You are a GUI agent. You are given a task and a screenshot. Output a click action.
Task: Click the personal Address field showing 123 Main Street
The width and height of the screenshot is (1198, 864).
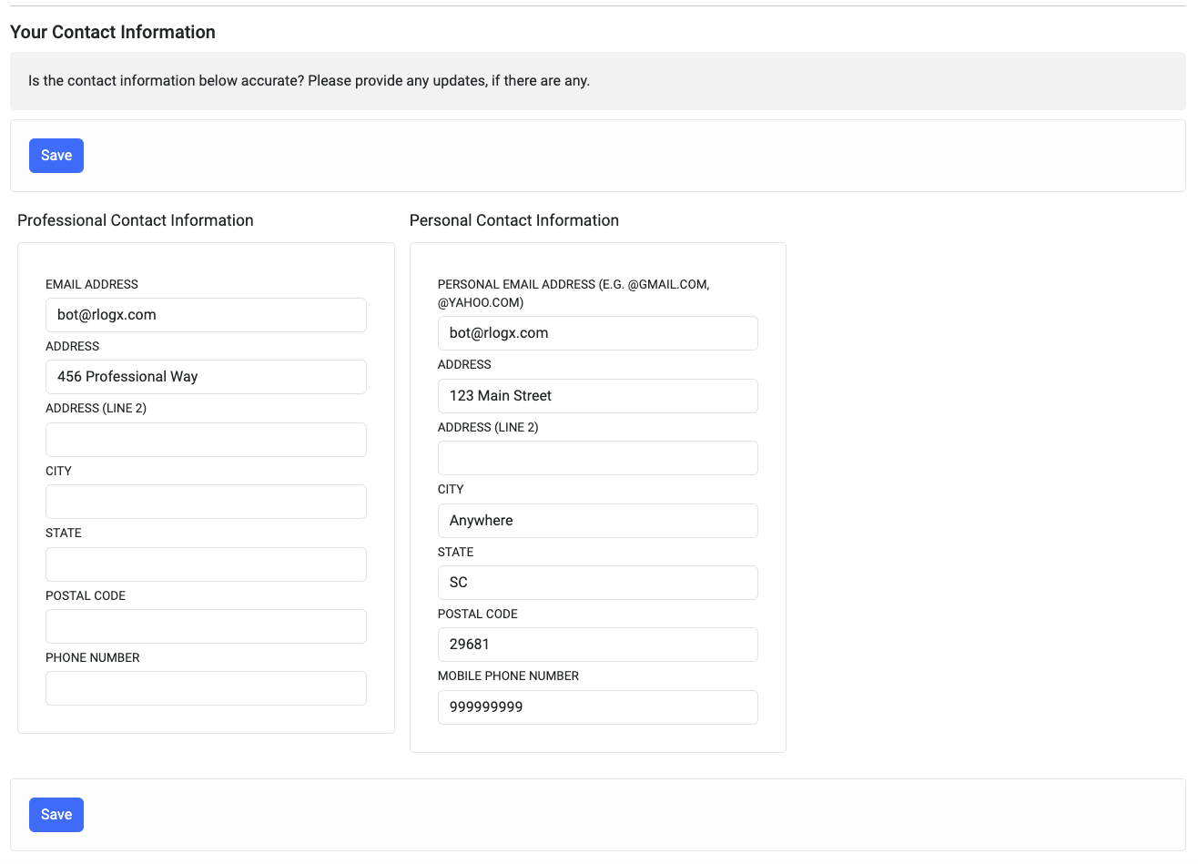pos(597,395)
